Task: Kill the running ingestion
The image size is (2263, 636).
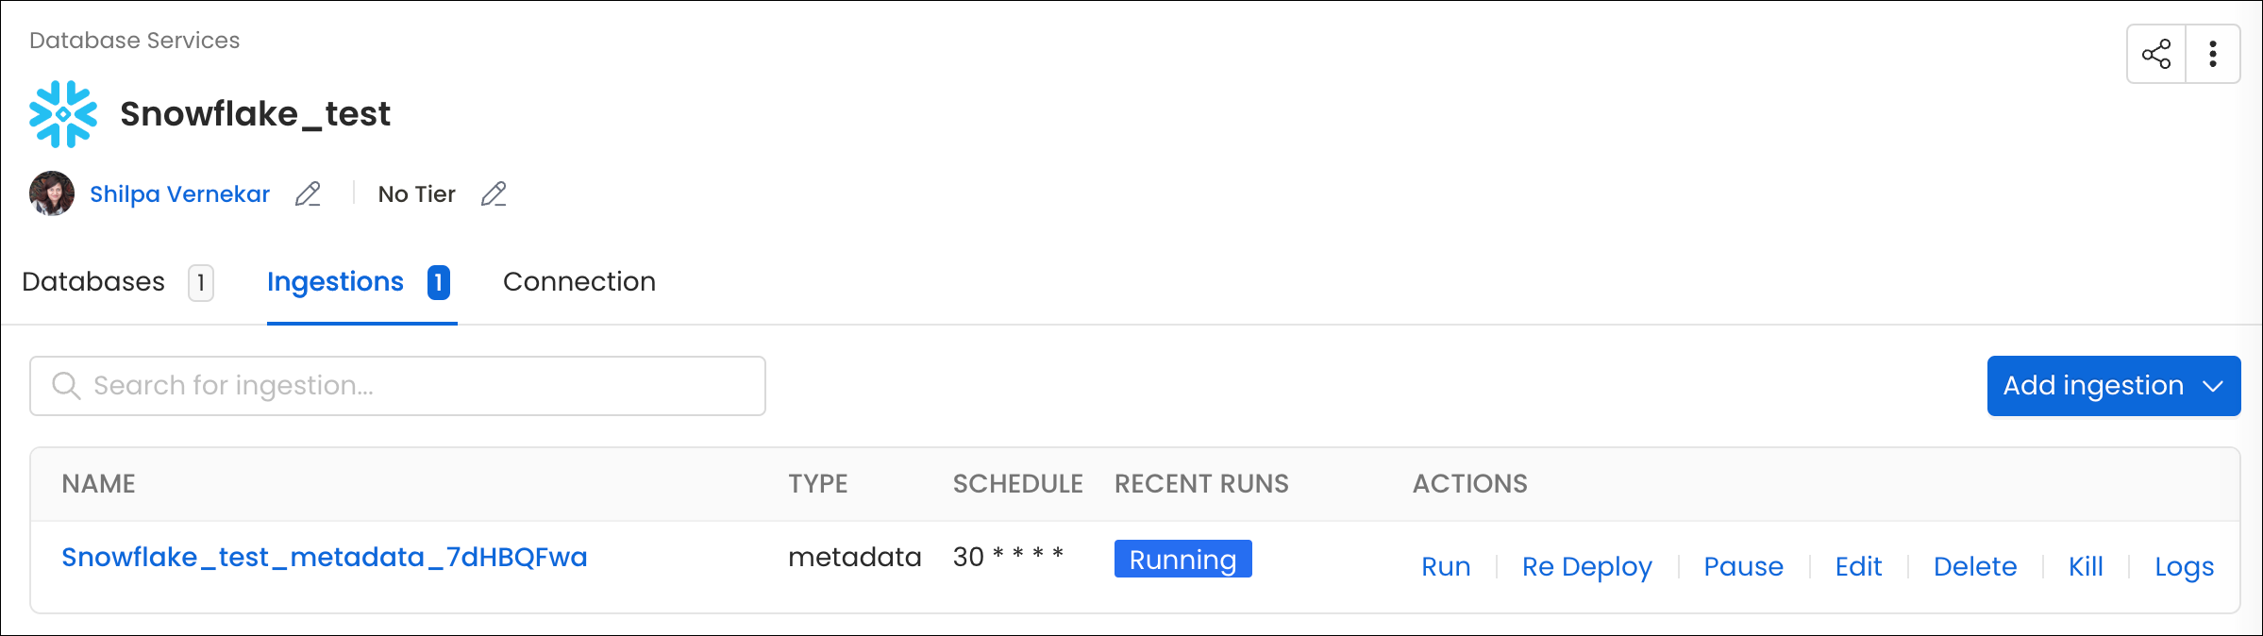Action: tap(2085, 566)
